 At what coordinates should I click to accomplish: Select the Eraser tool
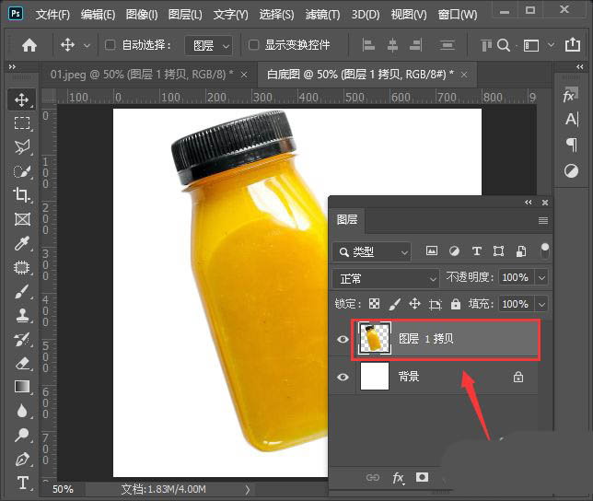pos(22,364)
